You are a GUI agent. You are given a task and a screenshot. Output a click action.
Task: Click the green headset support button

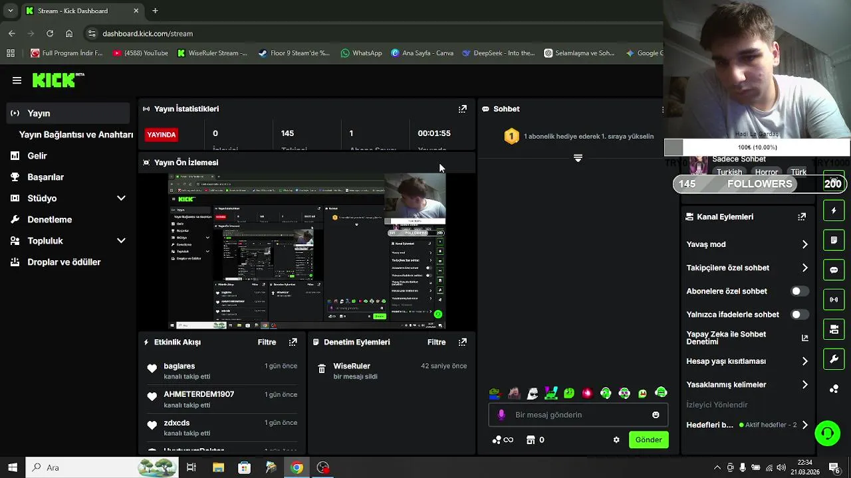828,434
